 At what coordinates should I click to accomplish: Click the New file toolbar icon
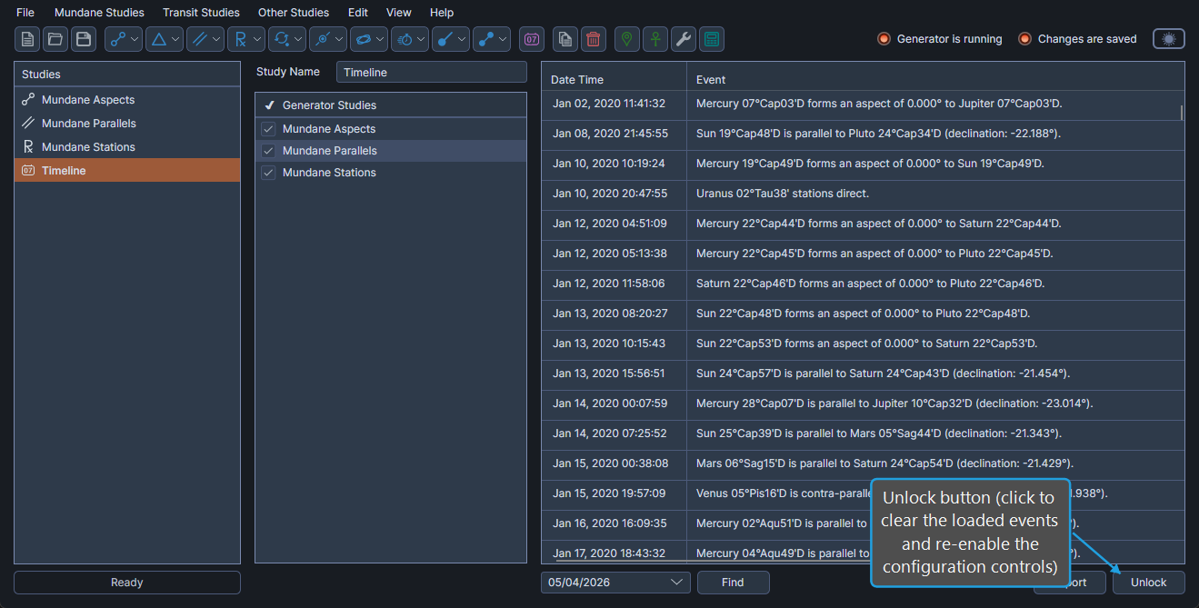pyautogui.click(x=28, y=39)
